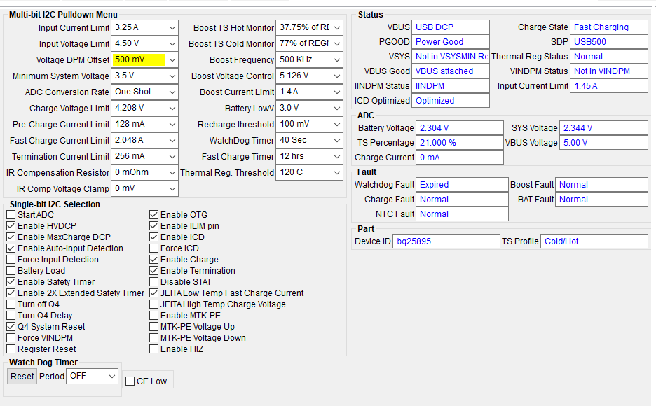The width and height of the screenshot is (656, 406).
Task: Toggle Enable 2X Extended Safety Timer
Action: tap(11, 293)
